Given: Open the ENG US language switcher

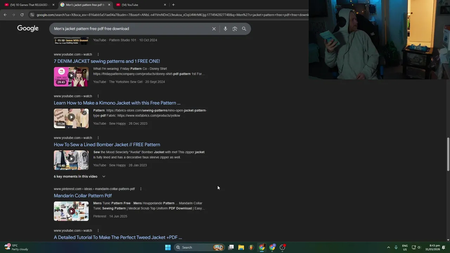Looking at the screenshot, I should (x=405, y=247).
